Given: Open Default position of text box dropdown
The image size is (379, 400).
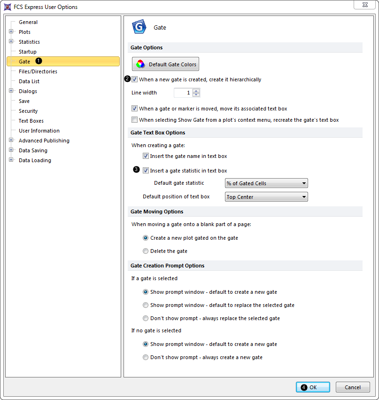Looking at the screenshot, I should pos(266,197).
